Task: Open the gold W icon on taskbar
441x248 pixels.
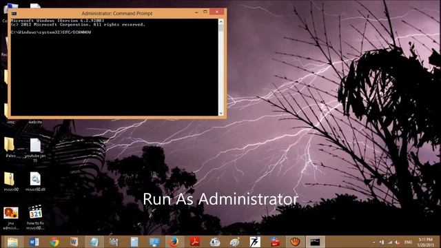Action: (74, 242)
